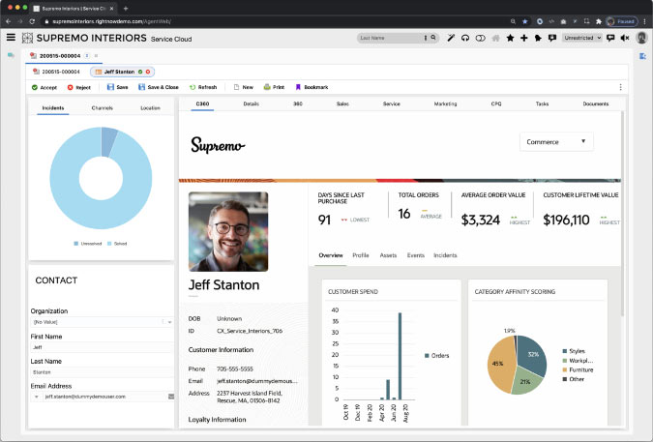Image resolution: width=653 pixels, height=442 pixels.
Task: Click the magic wand icon in header
Action: click(451, 38)
